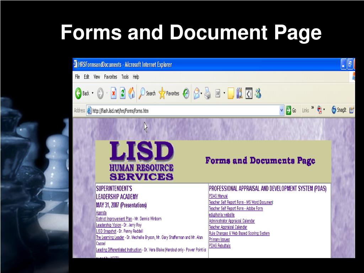Open the address bar dropdown
This screenshot has width=364, height=273.
pyautogui.click(x=282, y=111)
